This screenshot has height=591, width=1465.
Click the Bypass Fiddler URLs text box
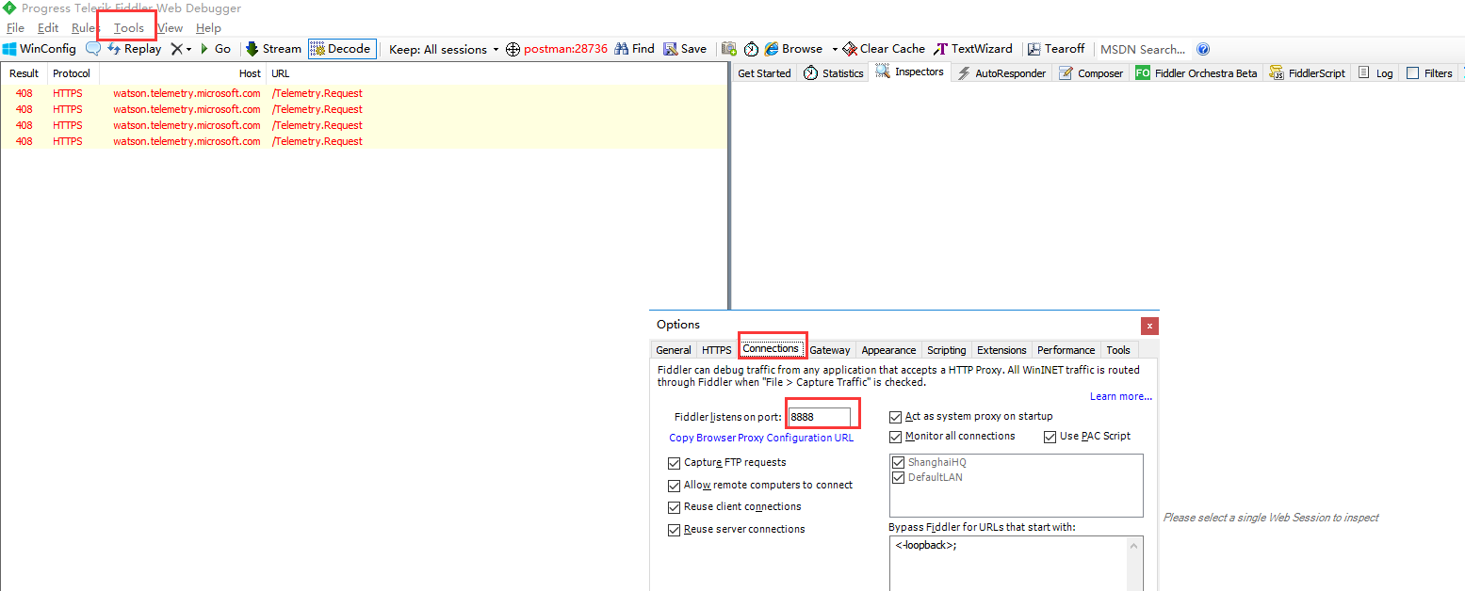click(x=1016, y=563)
